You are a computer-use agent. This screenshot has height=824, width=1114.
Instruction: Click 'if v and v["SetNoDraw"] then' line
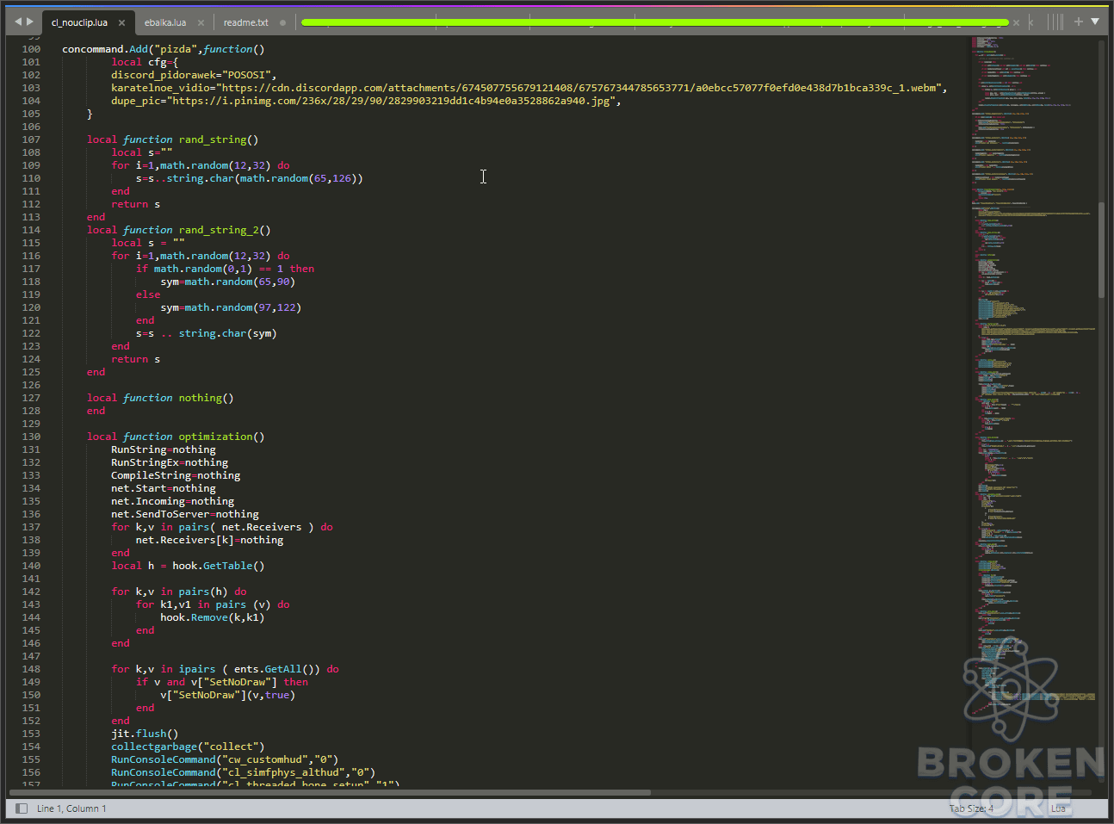[222, 682]
